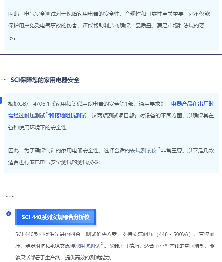222x262 pixels.
Task: Click the blue number 1 circle badge
Action: pos(9,214)
